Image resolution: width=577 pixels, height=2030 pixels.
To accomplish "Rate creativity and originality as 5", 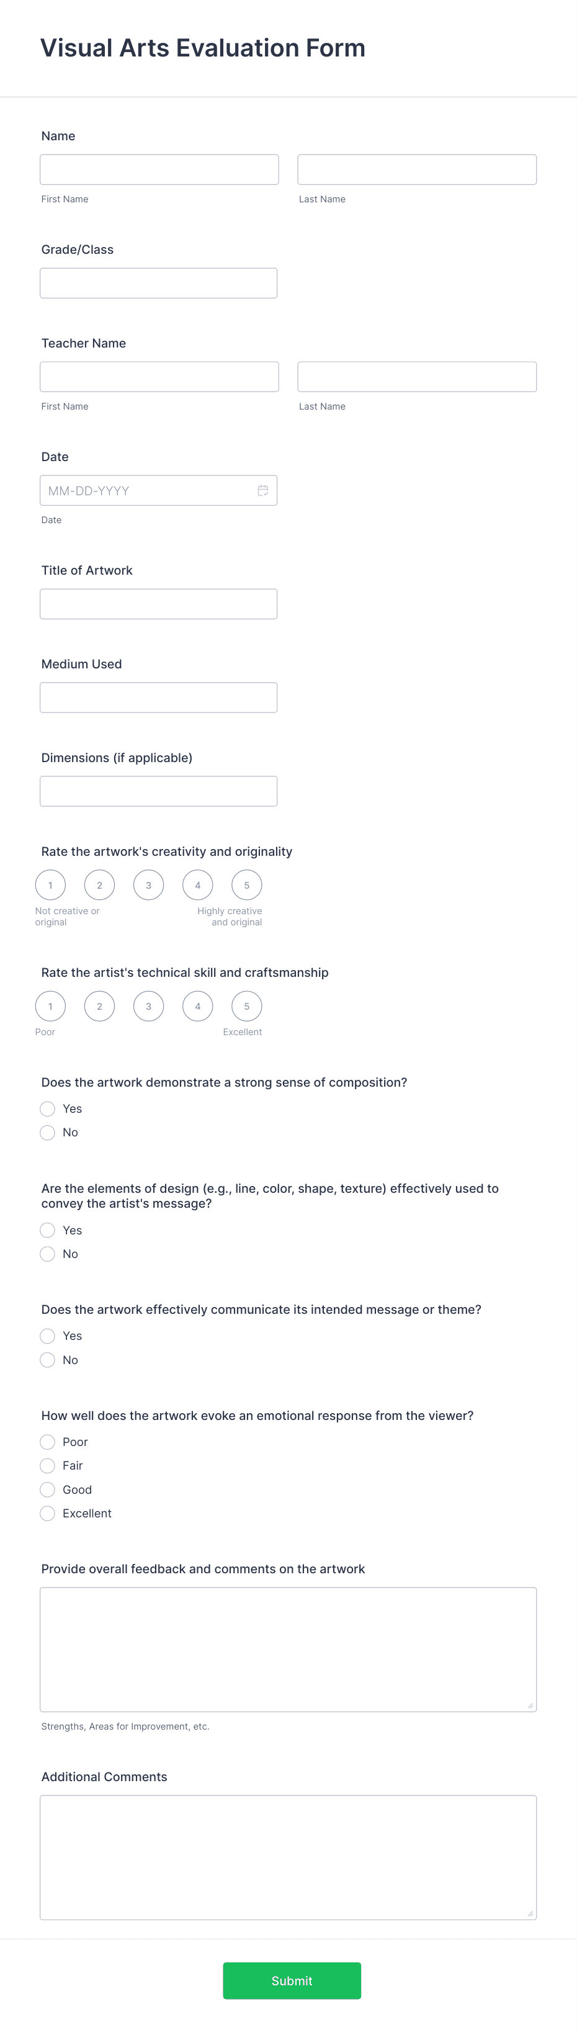I will pyautogui.click(x=247, y=885).
